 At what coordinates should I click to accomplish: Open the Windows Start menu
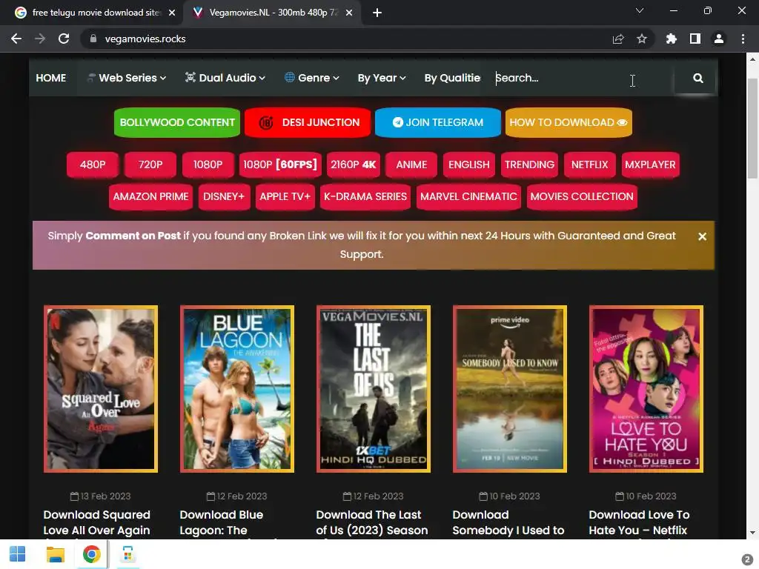[x=18, y=554]
